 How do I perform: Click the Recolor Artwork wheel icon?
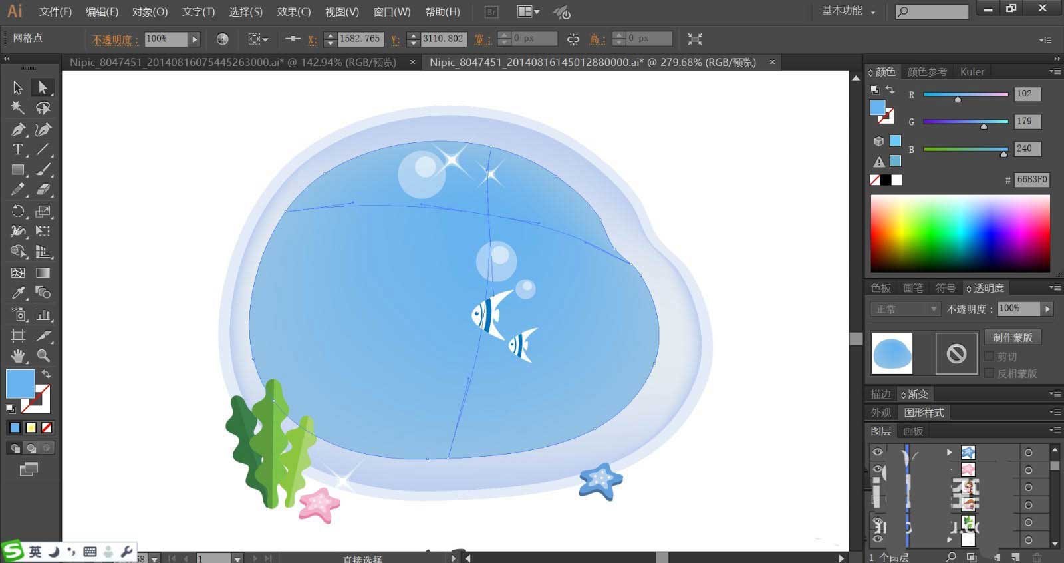click(x=223, y=39)
